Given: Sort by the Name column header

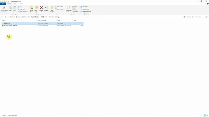Looking at the screenshot, I should [x=4, y=20].
